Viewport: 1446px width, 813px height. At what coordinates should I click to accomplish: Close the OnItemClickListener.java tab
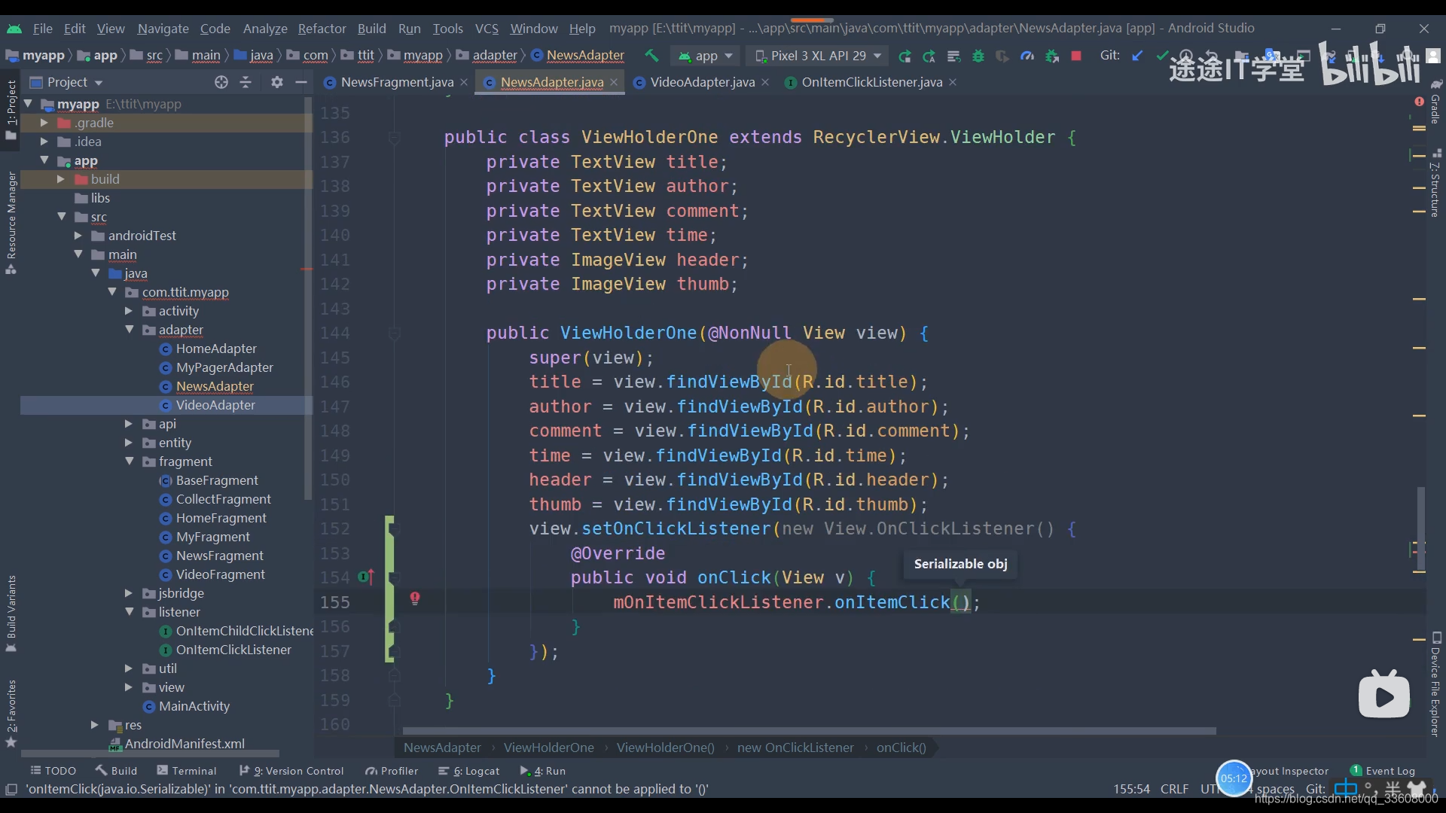(953, 82)
